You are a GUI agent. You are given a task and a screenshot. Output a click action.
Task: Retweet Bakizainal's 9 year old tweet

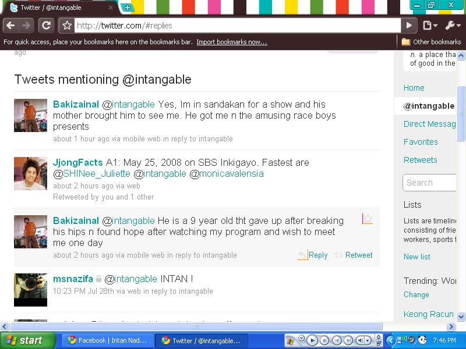(x=354, y=255)
